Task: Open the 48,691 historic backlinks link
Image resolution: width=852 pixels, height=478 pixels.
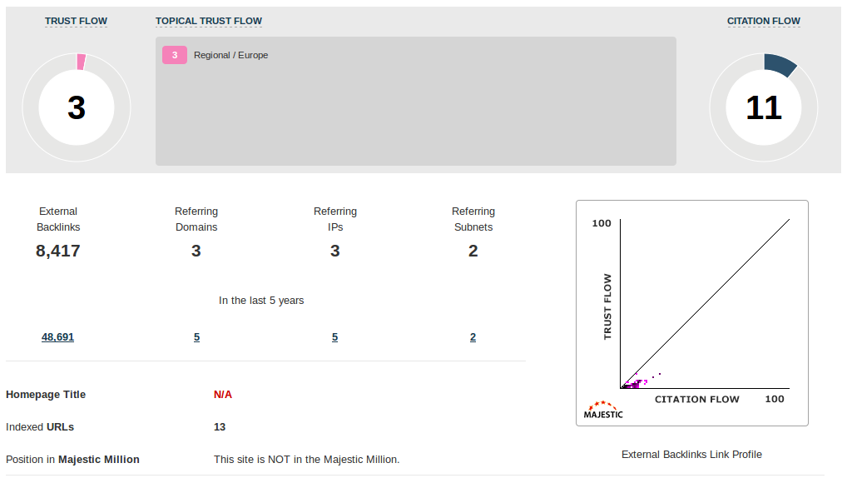Action: tap(58, 337)
